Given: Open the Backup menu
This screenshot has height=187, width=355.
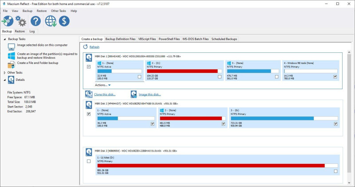Looking at the screenshot, I should click(28, 11).
